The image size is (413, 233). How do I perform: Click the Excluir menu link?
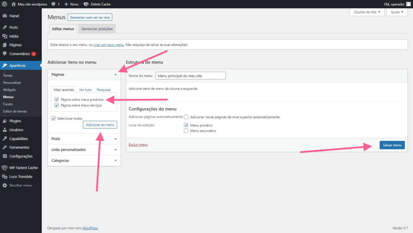(x=138, y=145)
